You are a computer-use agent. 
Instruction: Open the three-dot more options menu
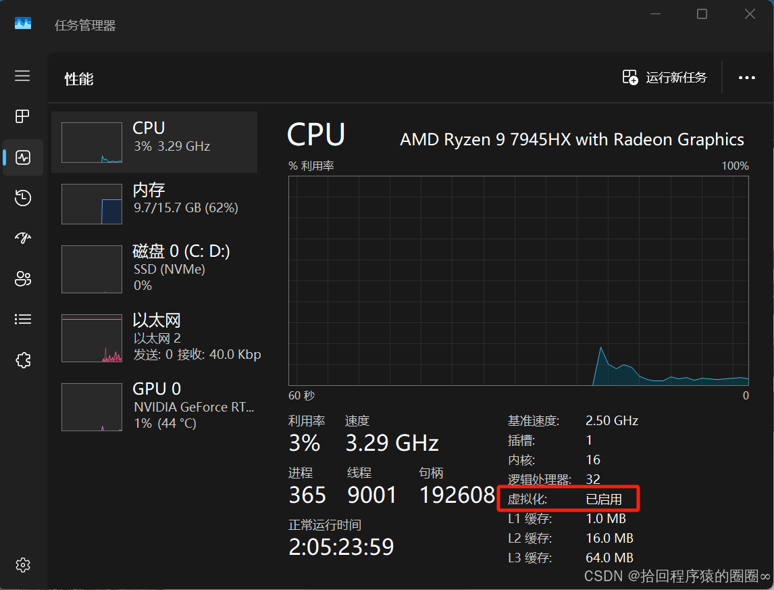point(746,78)
